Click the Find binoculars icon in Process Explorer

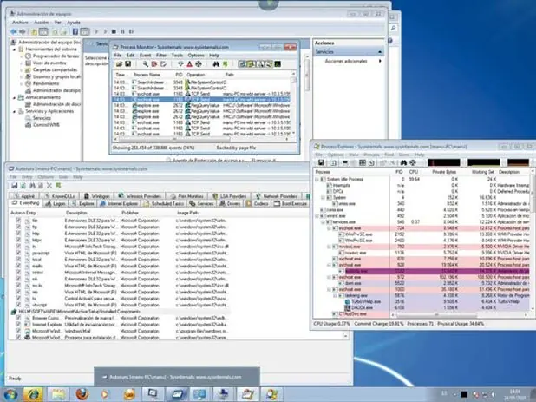tap(403, 163)
